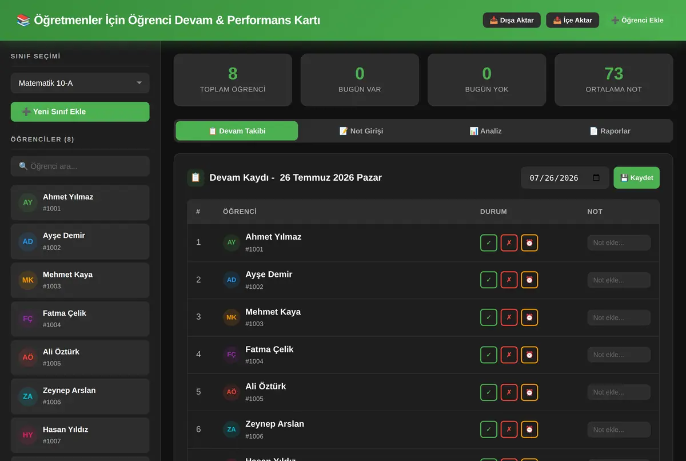Select Fatma Çelik in the sidebar list
Image resolution: width=686 pixels, height=461 pixels.
tap(80, 319)
